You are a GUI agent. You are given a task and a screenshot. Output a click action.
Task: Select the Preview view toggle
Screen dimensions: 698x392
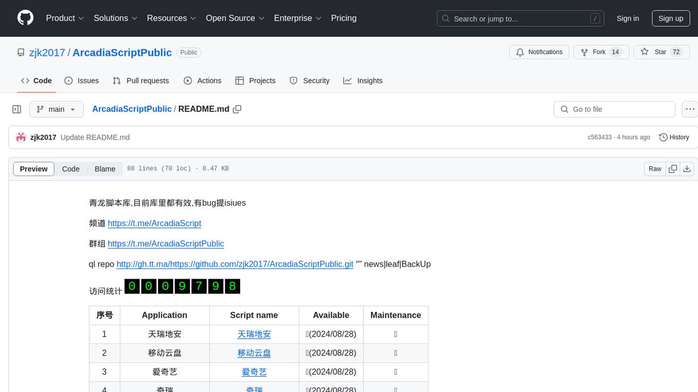(34, 169)
